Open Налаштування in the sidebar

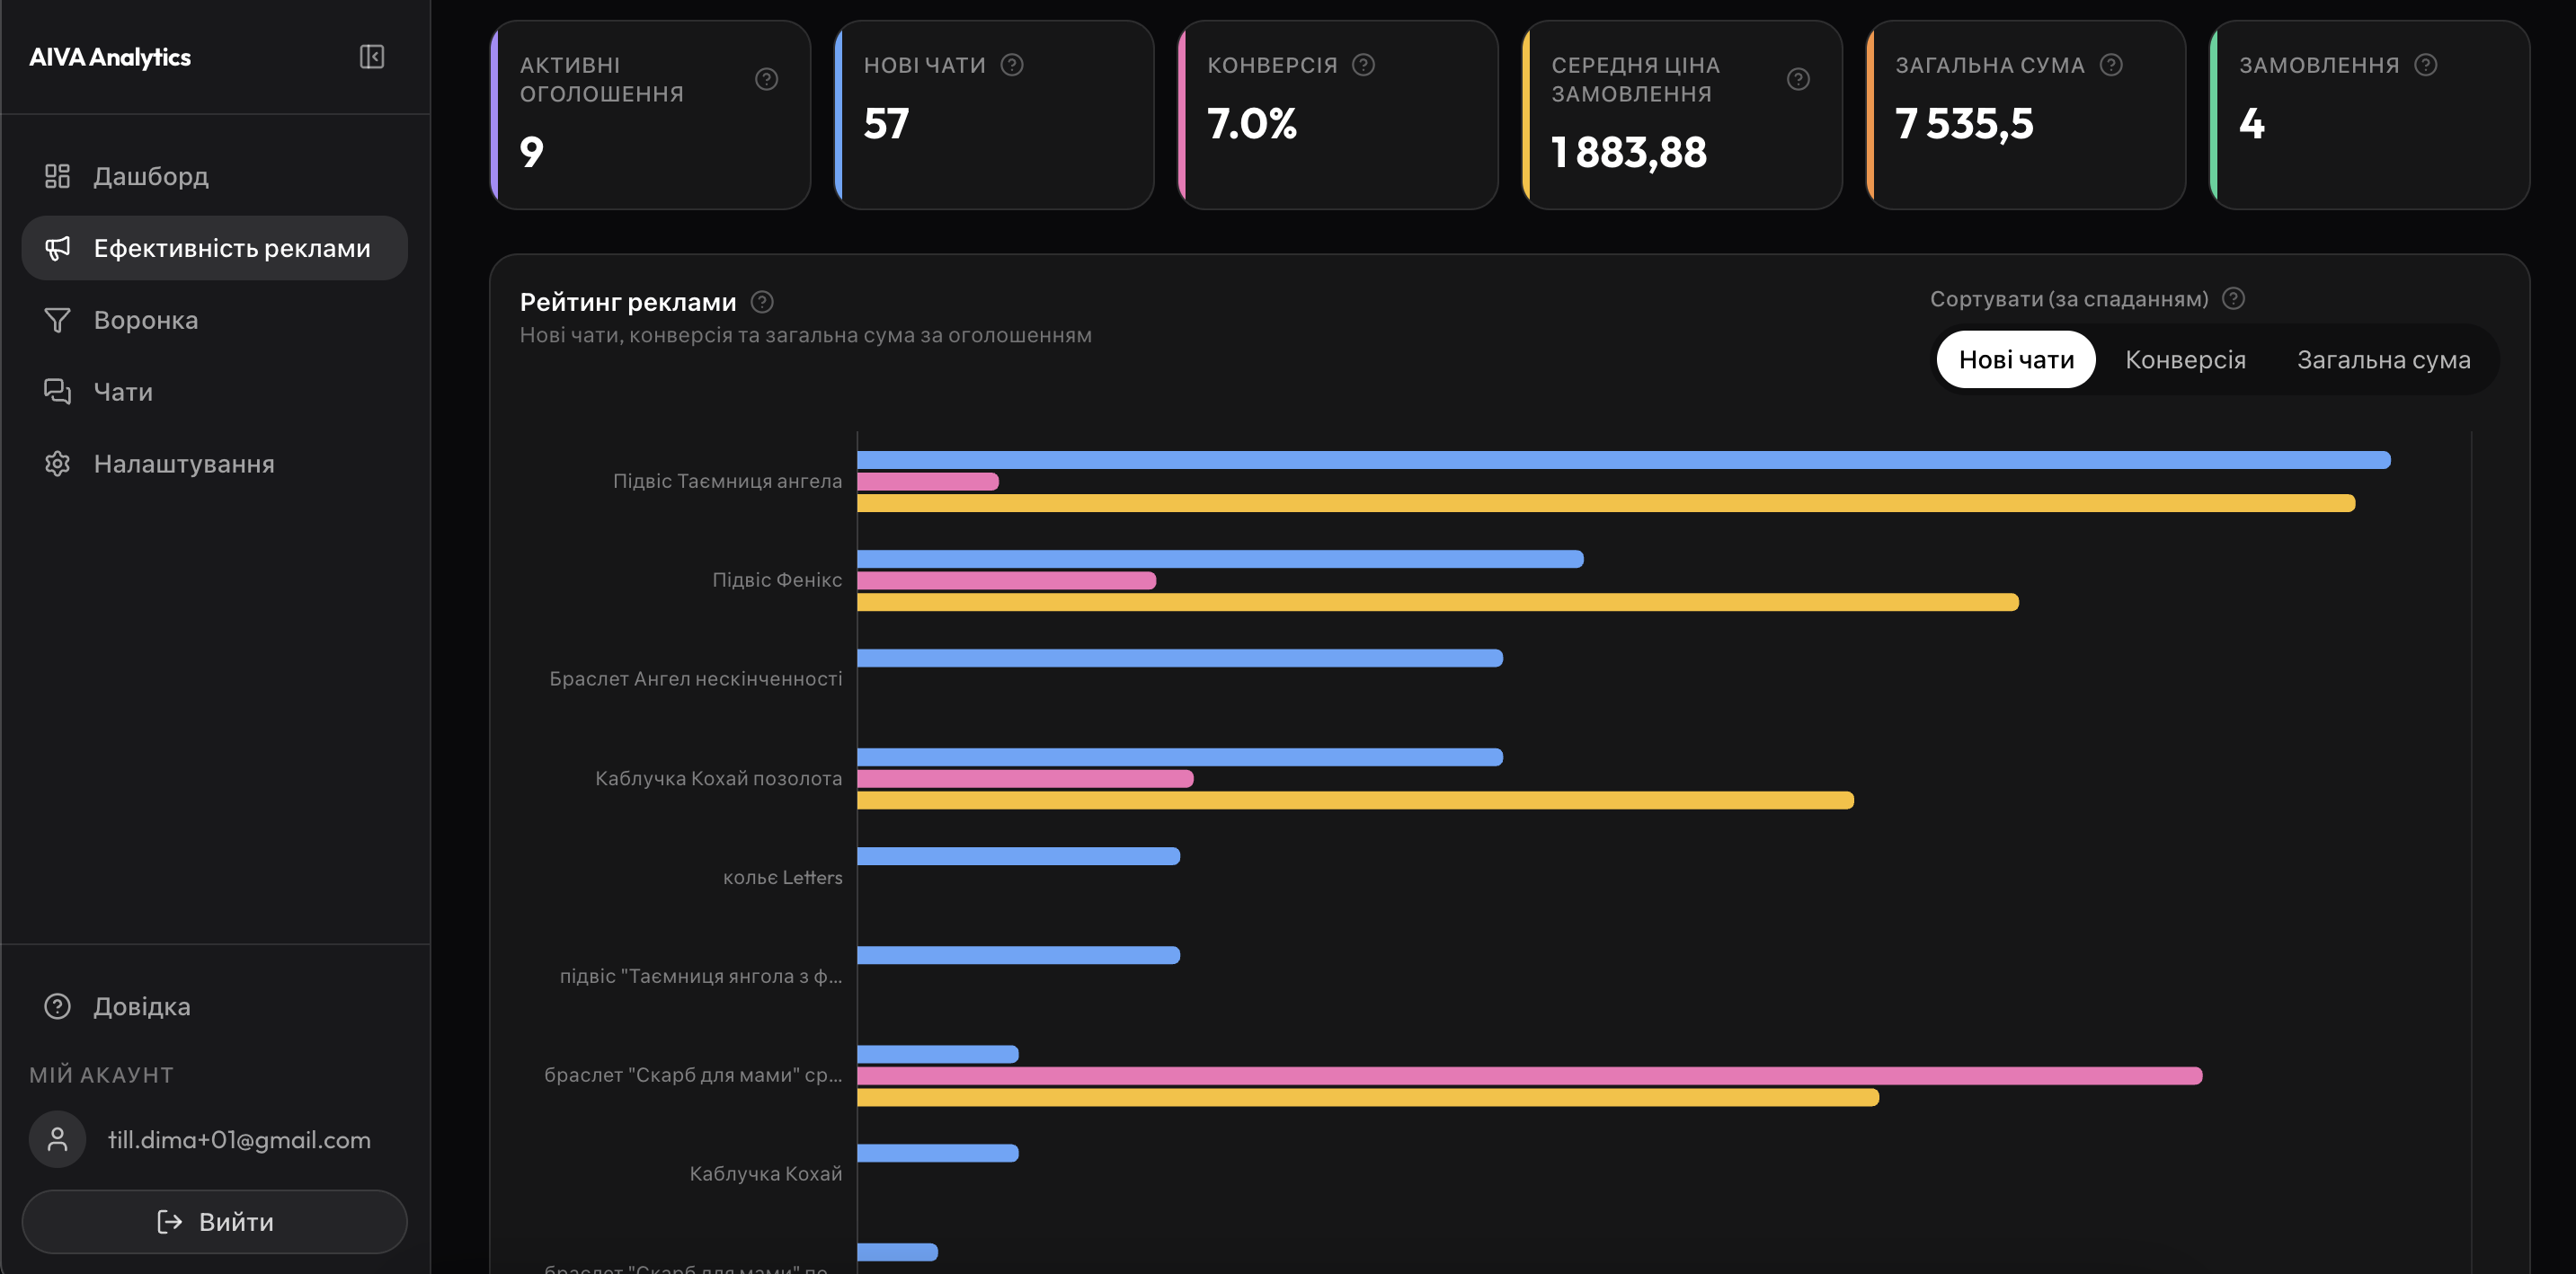[215, 464]
